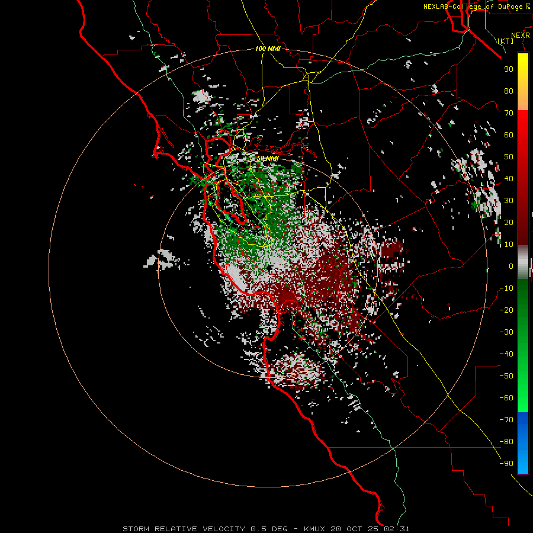The width and height of the screenshot is (533, 533).
Task: Click the positive 90 scale value
Action: [509, 69]
